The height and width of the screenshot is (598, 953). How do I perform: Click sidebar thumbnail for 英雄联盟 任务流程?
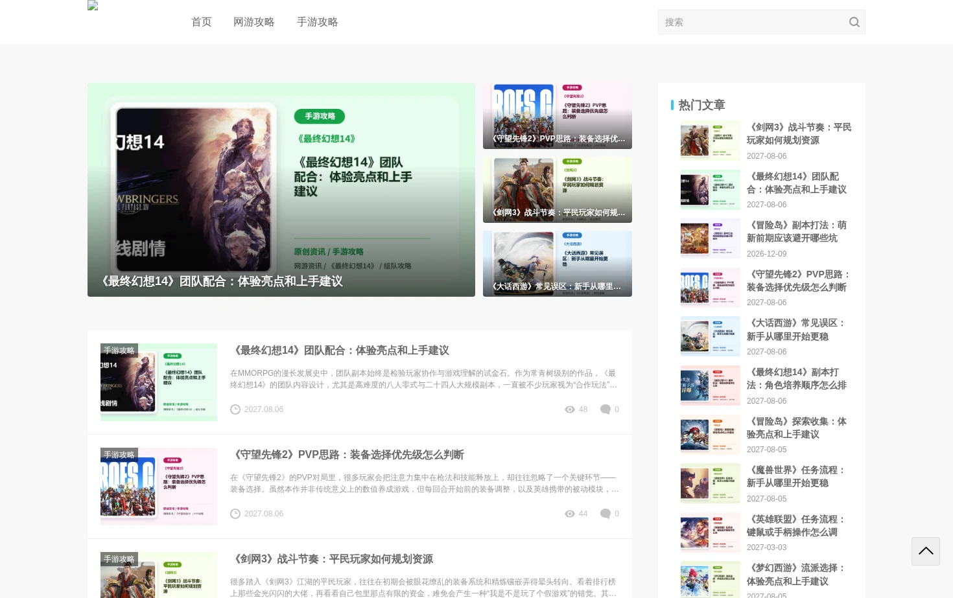(711, 533)
